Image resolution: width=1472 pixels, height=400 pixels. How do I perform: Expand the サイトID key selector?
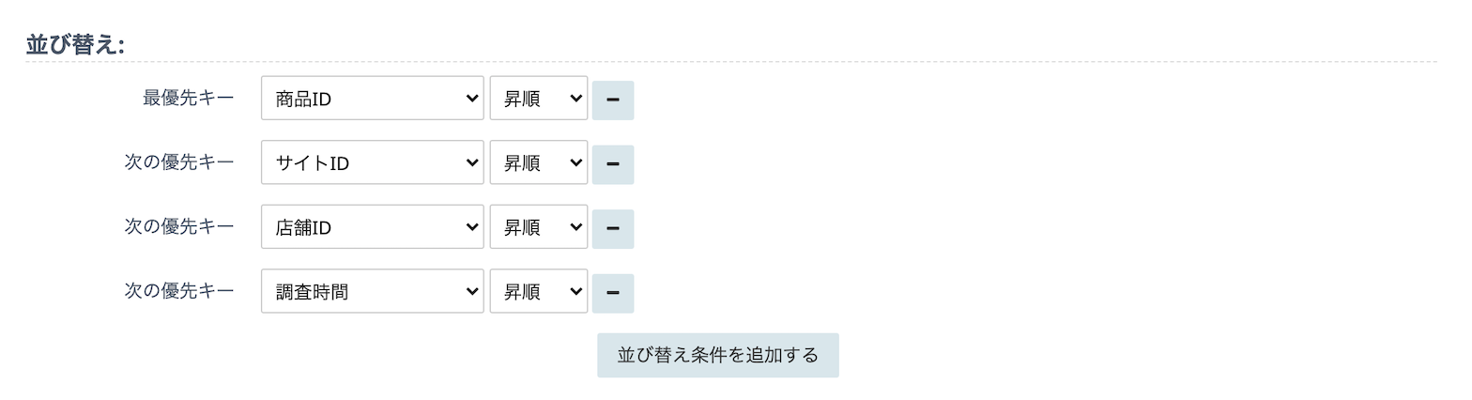point(372,163)
